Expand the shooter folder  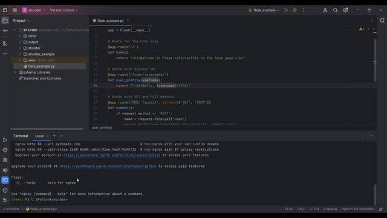pos(20,48)
